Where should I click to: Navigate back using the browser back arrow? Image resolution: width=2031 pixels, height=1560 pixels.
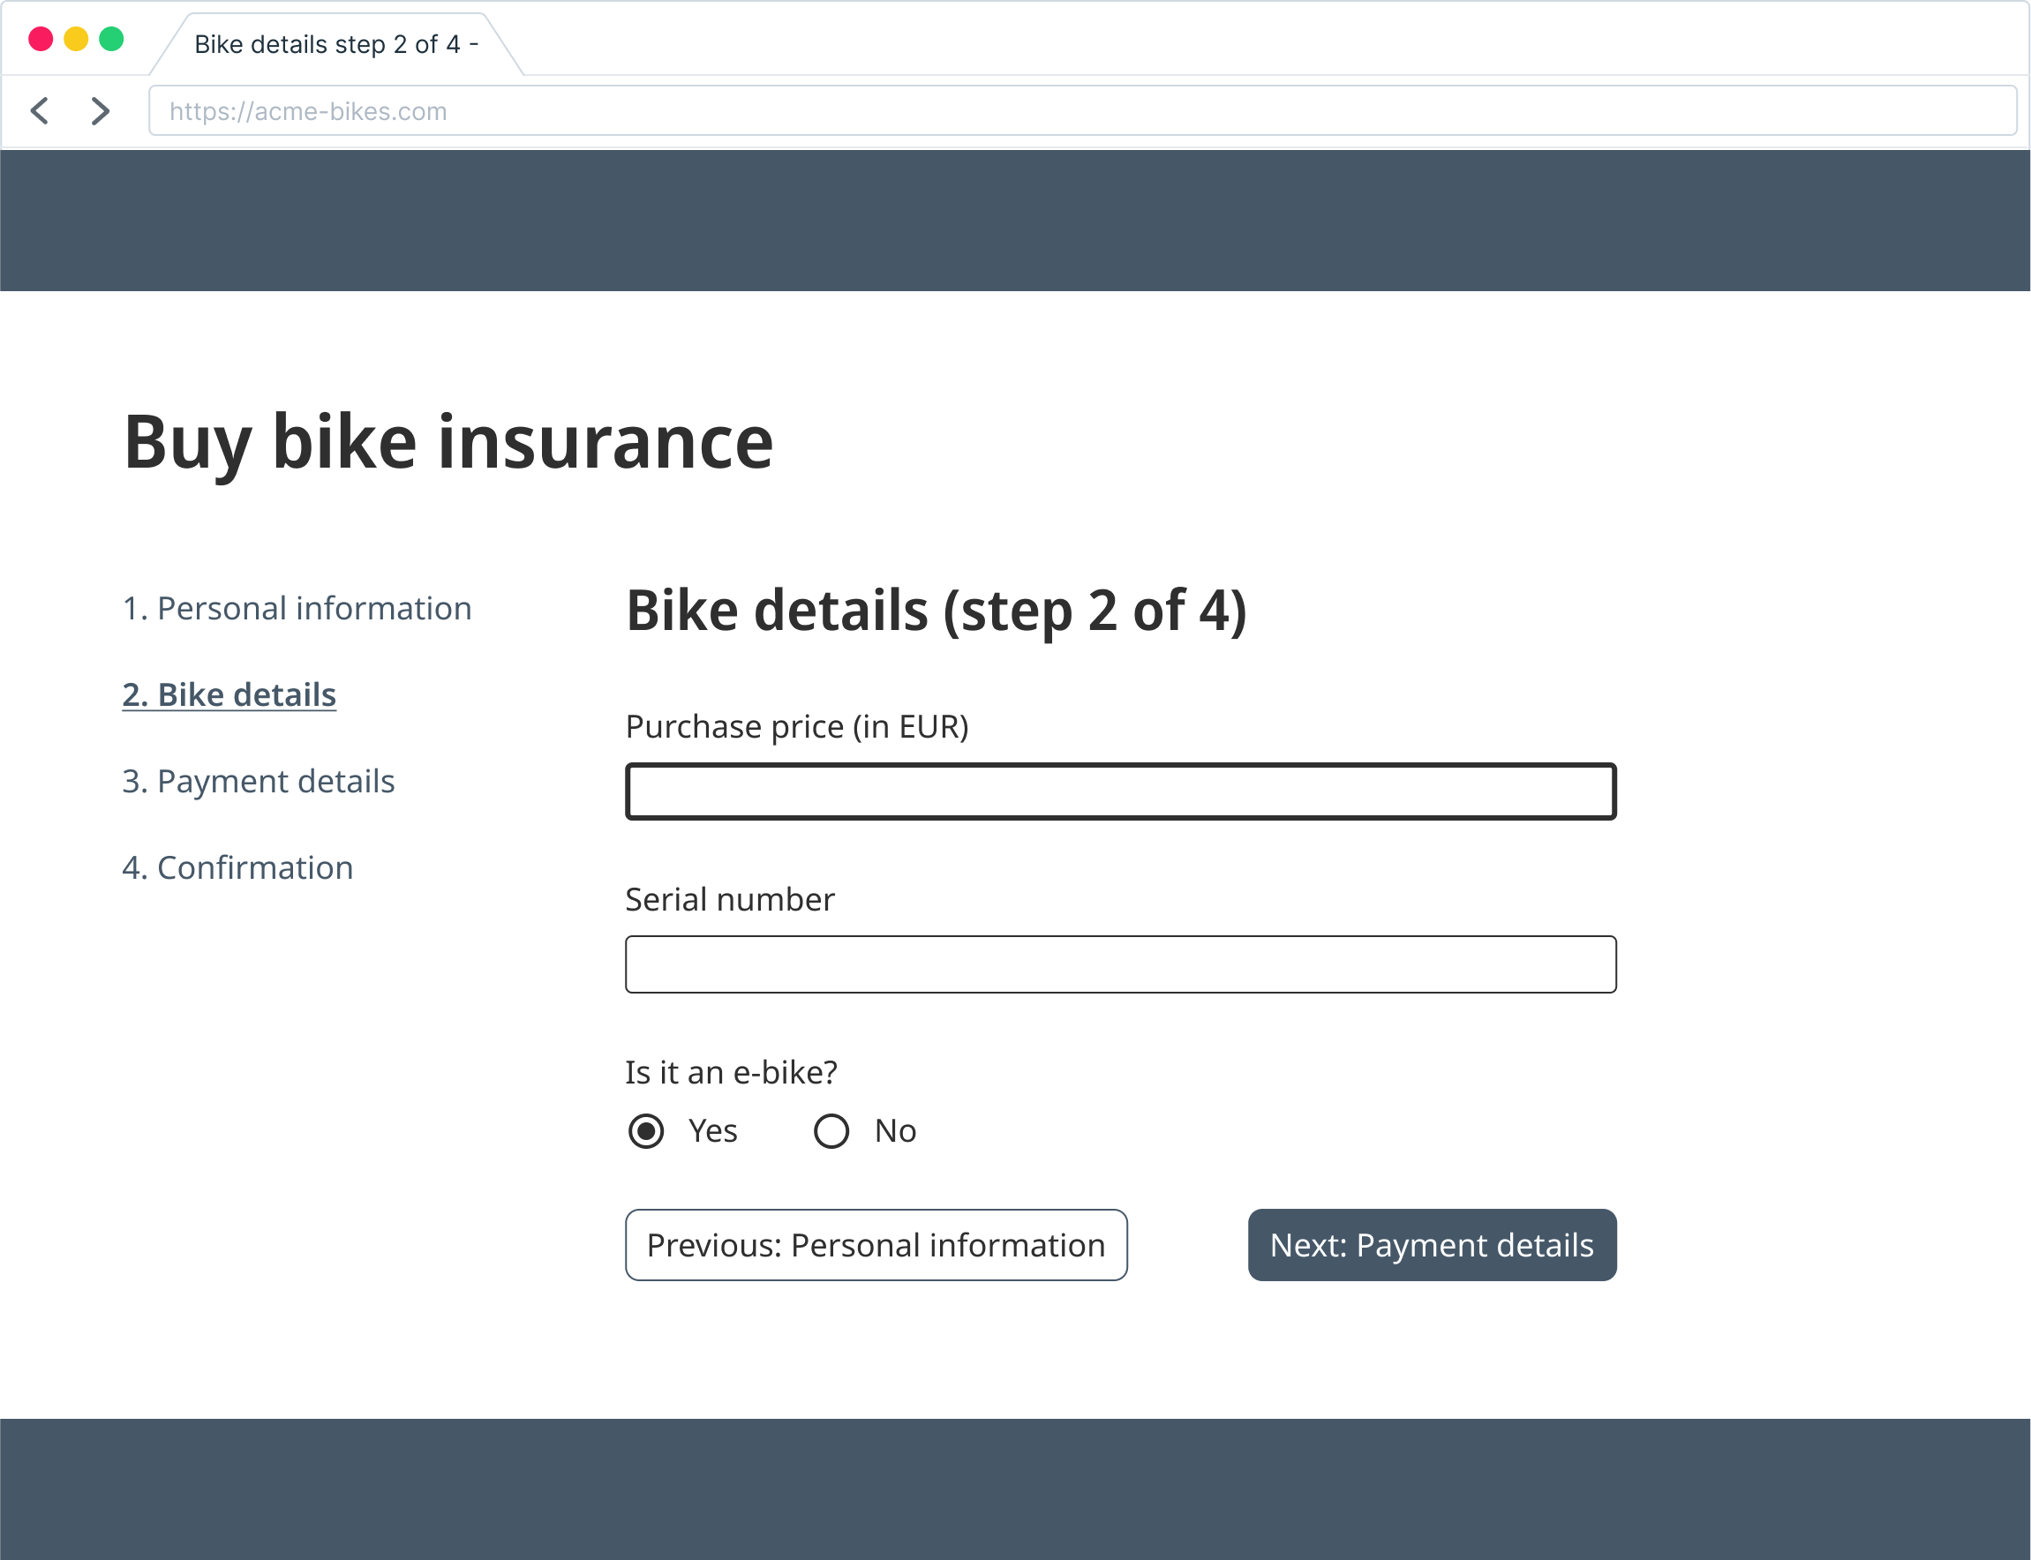pyautogui.click(x=39, y=110)
